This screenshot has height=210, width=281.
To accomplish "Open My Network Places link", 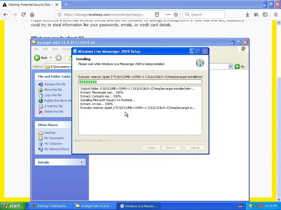I will 57,149.
